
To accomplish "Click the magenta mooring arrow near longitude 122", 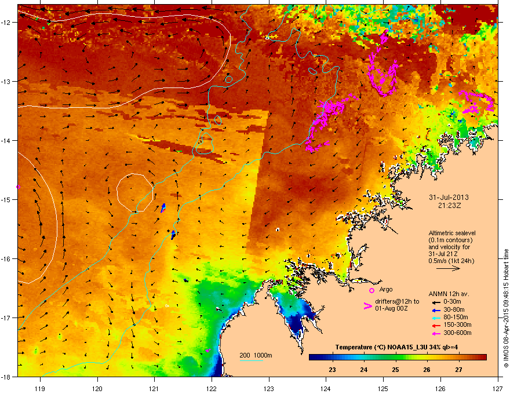I will pos(207,351).
